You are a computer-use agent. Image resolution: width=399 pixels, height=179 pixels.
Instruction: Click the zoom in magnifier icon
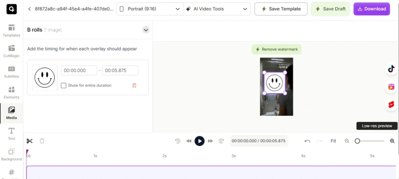pyautogui.click(x=392, y=141)
